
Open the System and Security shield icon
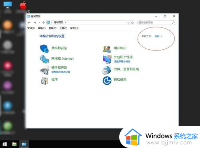pos(44,49)
